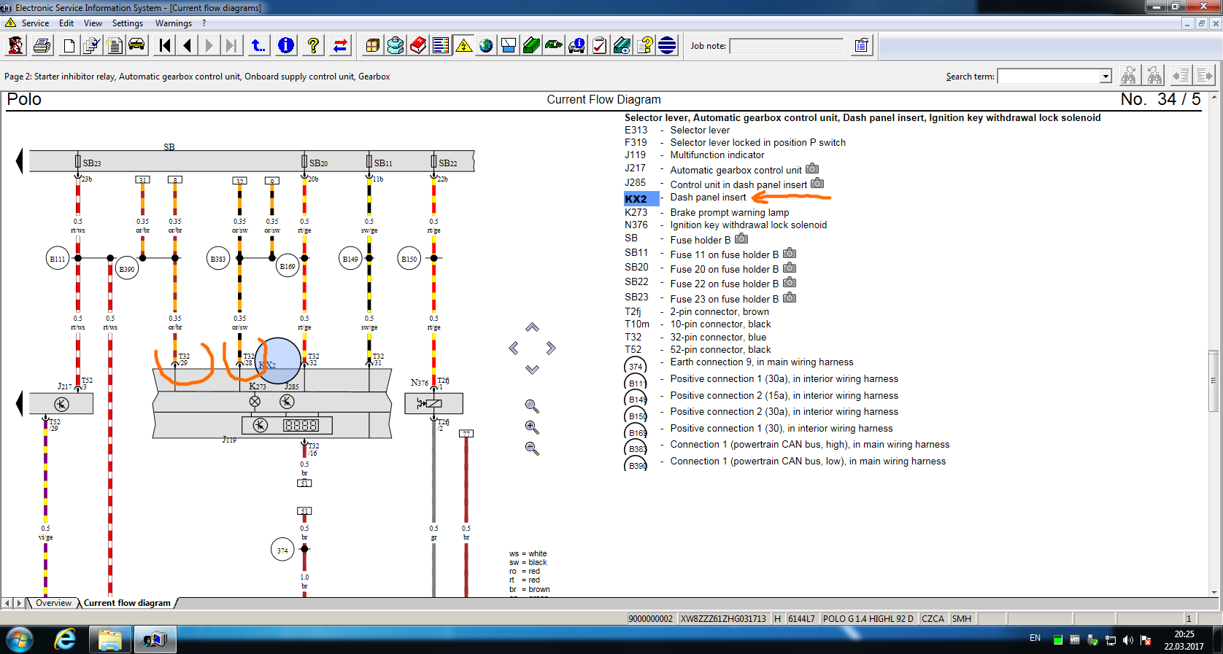The width and height of the screenshot is (1223, 654).
Task: Click the J217 legend entry
Action: [x=635, y=168]
